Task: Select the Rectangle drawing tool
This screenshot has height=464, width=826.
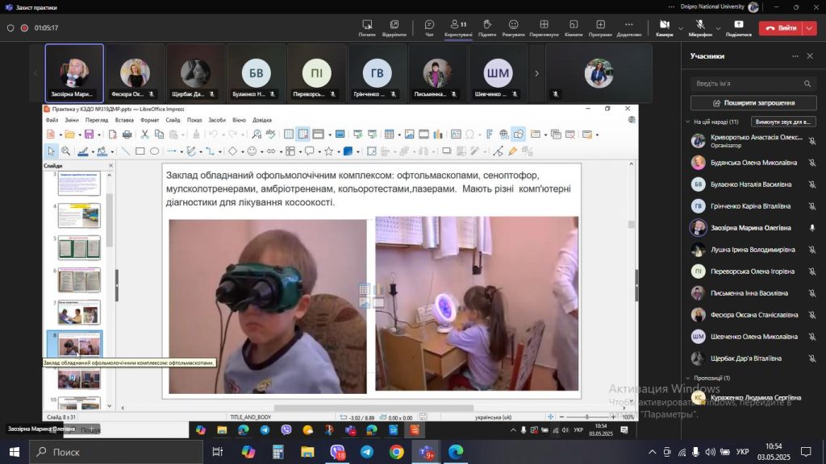Action: pos(140,151)
